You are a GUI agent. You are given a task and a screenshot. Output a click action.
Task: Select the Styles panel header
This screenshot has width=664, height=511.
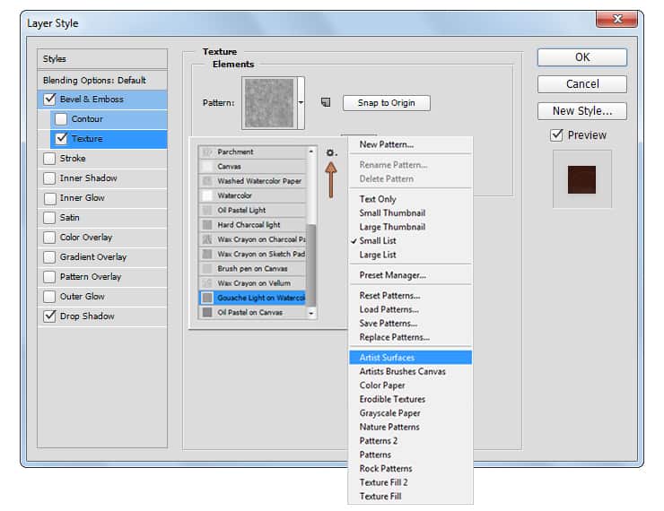tap(102, 59)
